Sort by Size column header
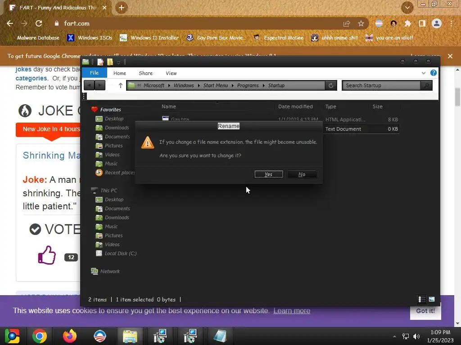Viewport: 461px width, 345px height. point(378,106)
